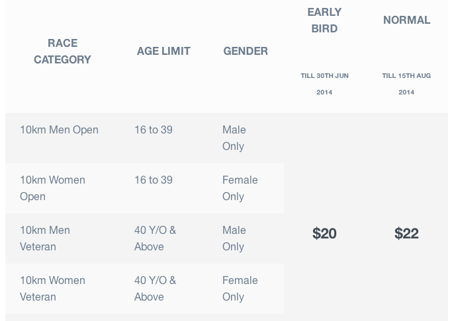
Task: Click the Gender column header
Action: pyautogui.click(x=246, y=52)
